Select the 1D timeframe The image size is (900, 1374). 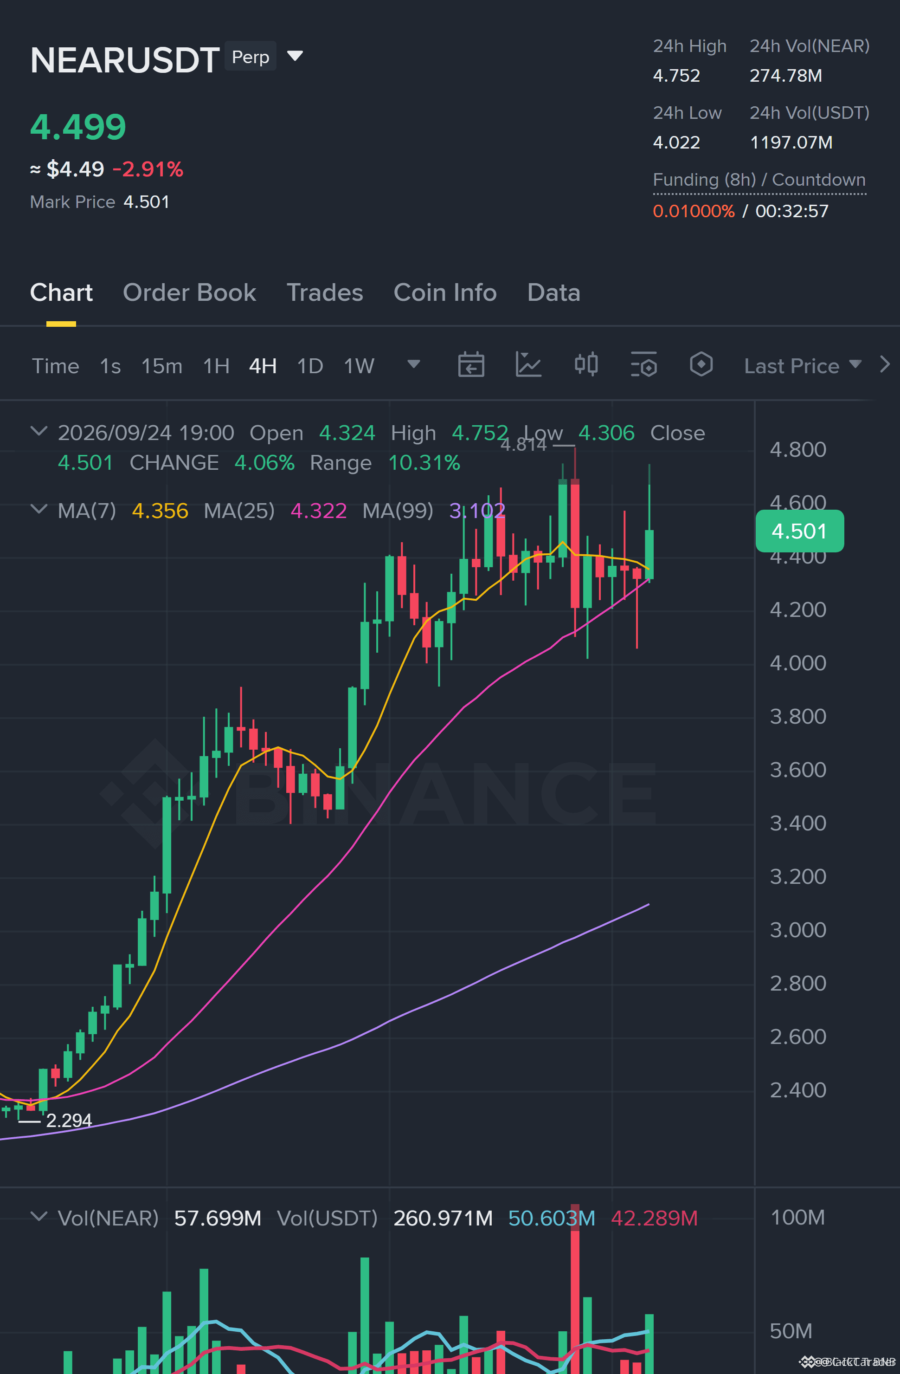click(x=310, y=366)
